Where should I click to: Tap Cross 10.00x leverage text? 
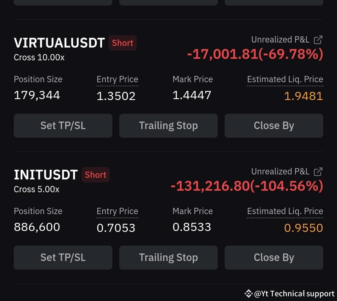coord(39,58)
